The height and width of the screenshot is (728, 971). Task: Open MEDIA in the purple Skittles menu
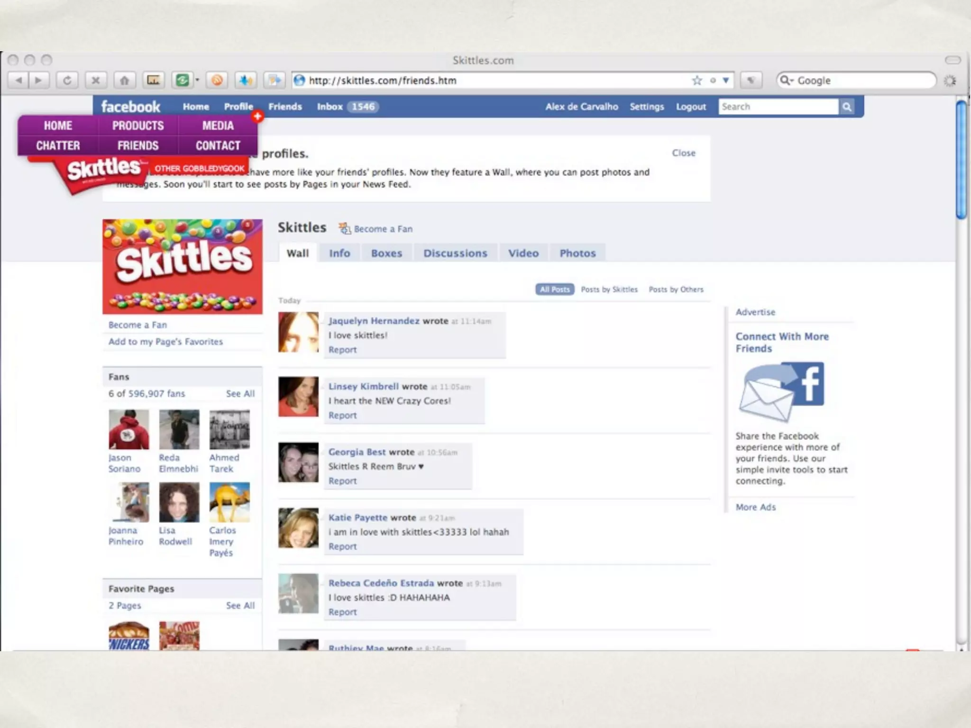pos(218,126)
